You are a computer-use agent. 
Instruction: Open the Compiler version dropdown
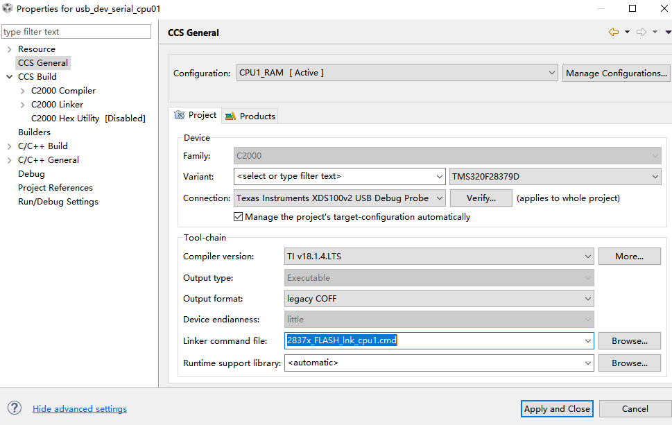click(439, 257)
